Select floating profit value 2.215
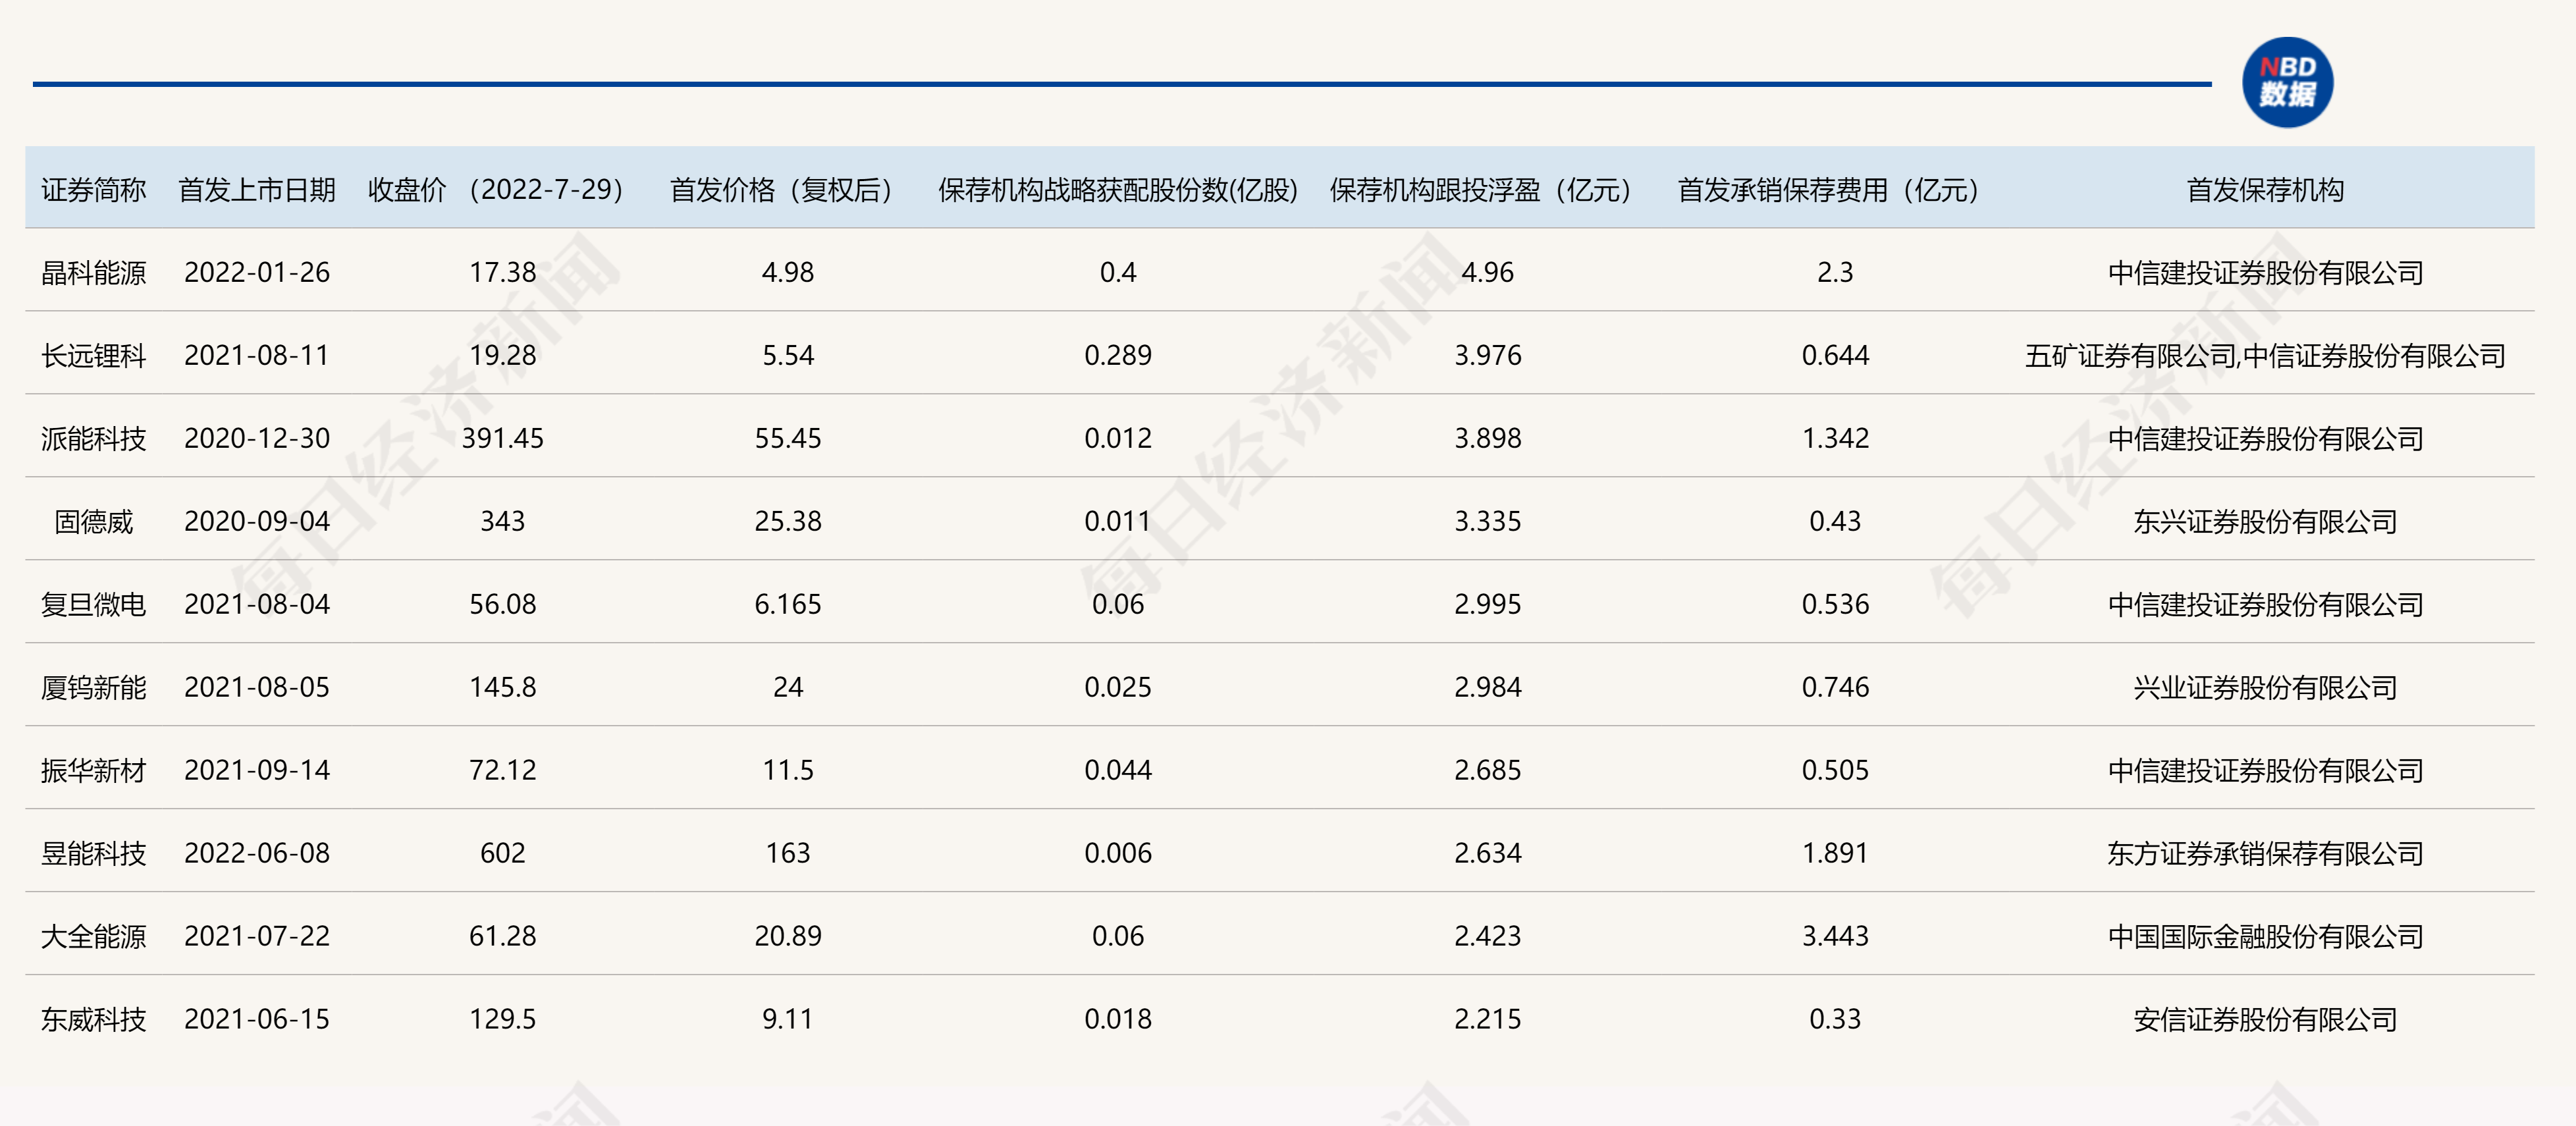This screenshot has height=1126, width=2576. point(1488,1020)
